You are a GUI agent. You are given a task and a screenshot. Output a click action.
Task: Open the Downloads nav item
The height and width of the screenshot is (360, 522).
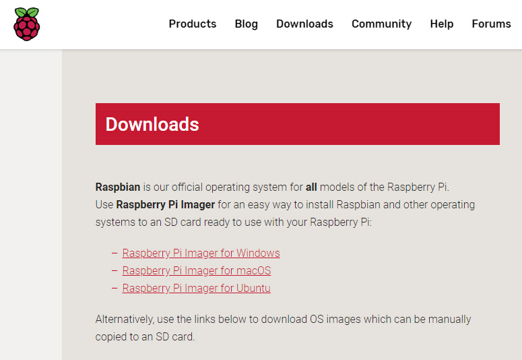coord(304,24)
